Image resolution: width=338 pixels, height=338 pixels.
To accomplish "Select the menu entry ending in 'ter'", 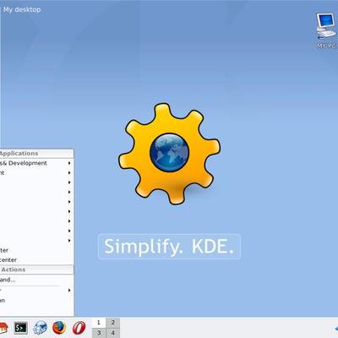I will (36, 250).
